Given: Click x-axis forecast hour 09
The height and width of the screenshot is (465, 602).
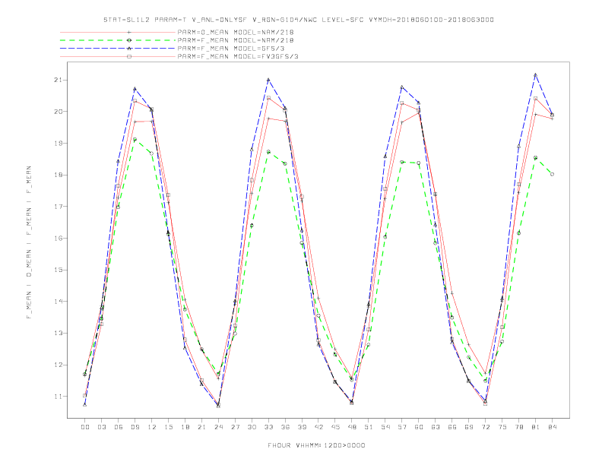Looking at the screenshot, I should pos(135,427).
